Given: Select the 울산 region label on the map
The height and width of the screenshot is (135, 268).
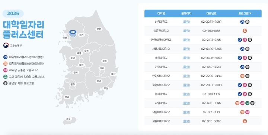Looking at the screenshot, I should click(x=113, y=74).
